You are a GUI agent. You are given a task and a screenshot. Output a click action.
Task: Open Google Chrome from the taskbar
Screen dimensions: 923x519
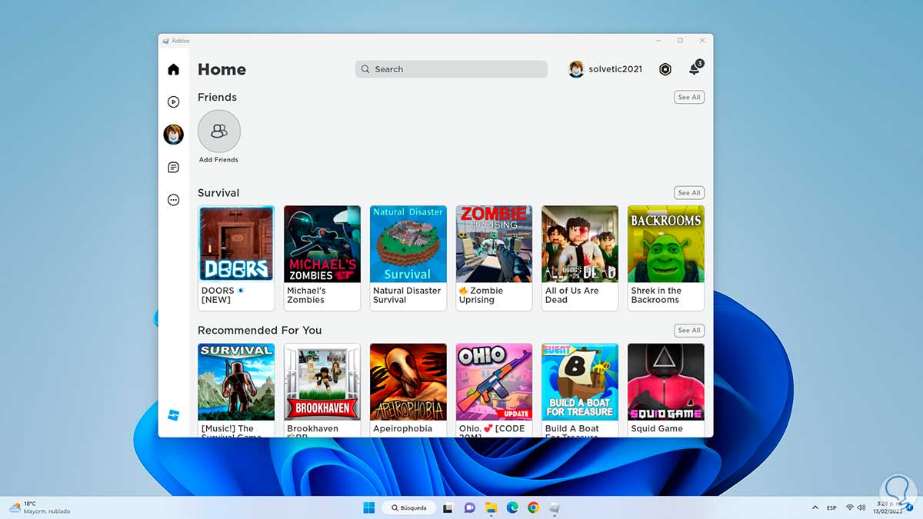tap(533, 507)
